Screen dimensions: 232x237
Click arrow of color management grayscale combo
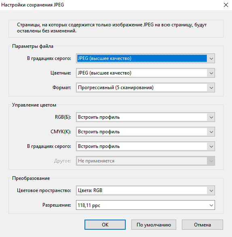(x=211, y=147)
